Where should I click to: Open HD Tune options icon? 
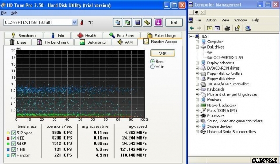pos(147,22)
